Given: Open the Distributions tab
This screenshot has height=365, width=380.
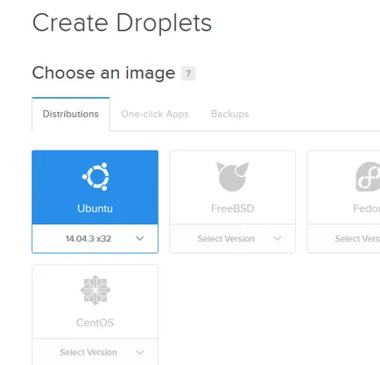Looking at the screenshot, I should pyautogui.click(x=71, y=114).
